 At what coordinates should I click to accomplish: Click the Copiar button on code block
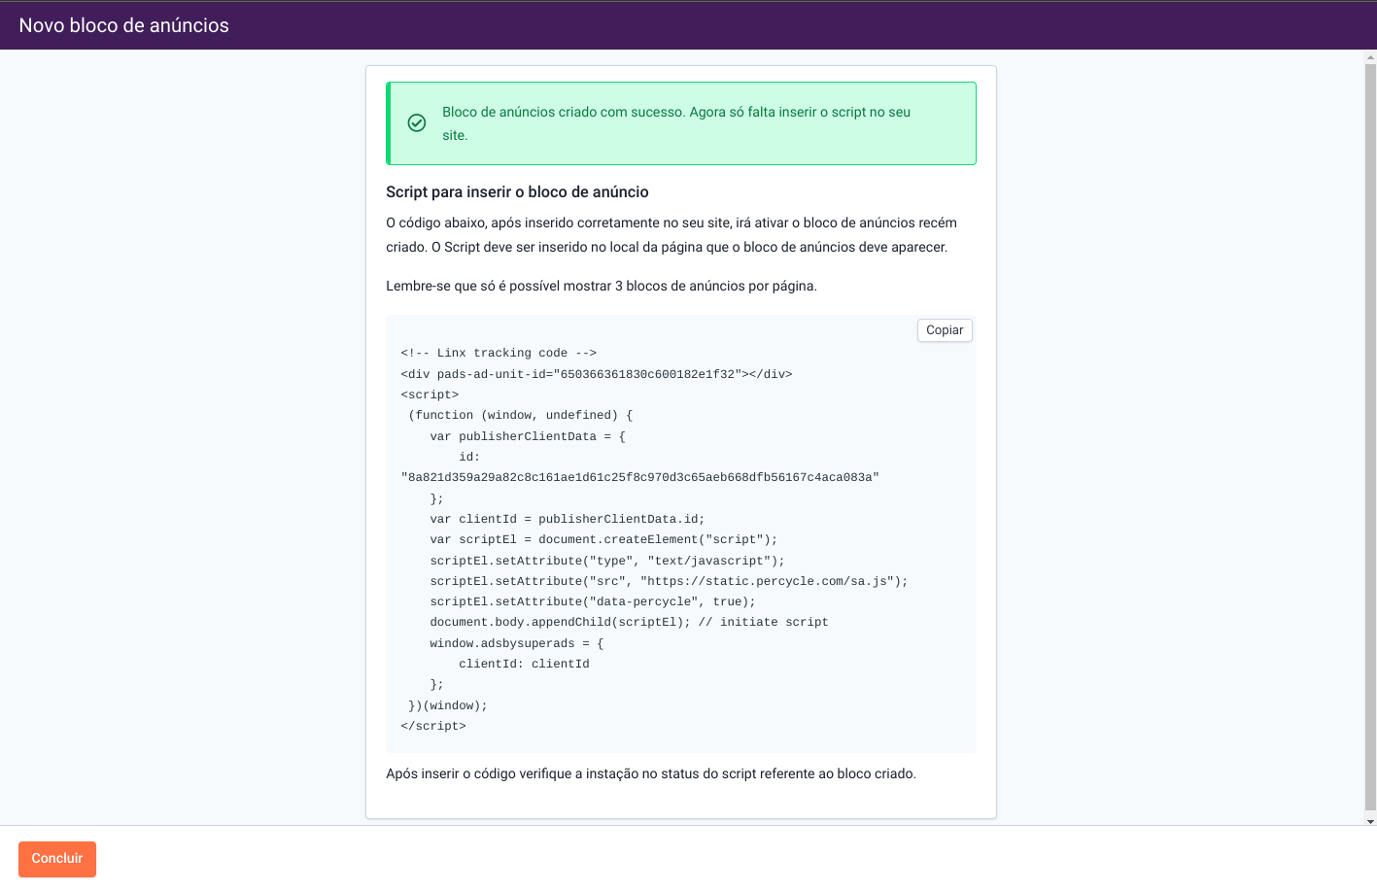944,330
